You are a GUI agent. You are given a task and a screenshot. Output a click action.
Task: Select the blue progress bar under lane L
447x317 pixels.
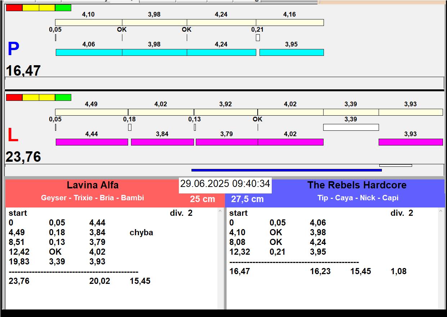click(x=286, y=170)
